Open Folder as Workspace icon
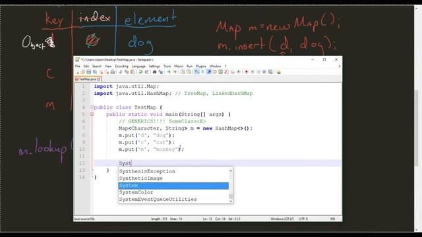 click(x=232, y=72)
